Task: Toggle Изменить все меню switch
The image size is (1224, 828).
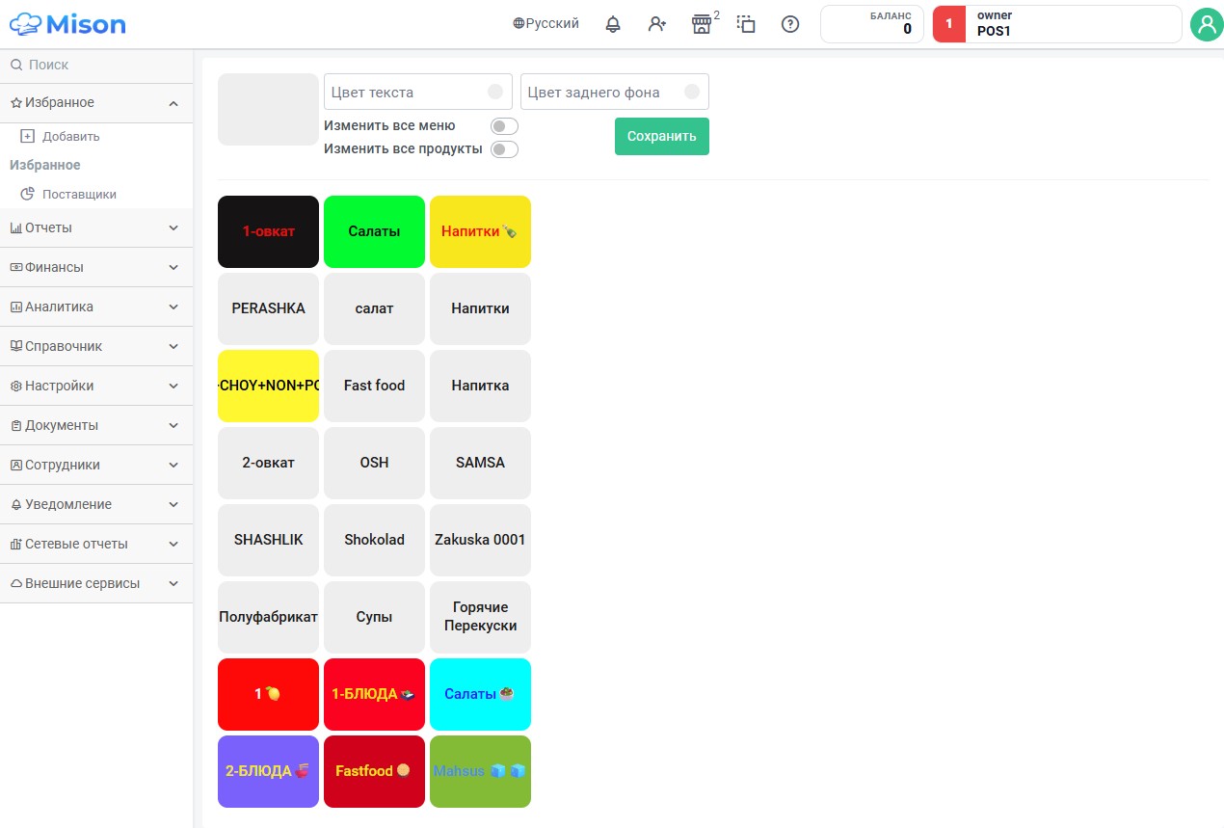Action: coord(504,126)
